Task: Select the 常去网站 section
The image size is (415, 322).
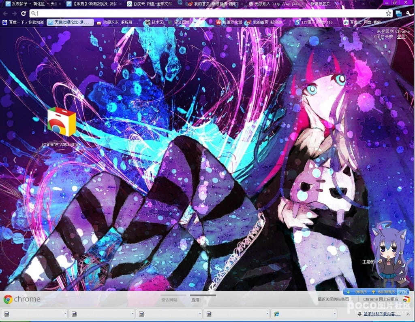Action: pyautogui.click(x=169, y=300)
